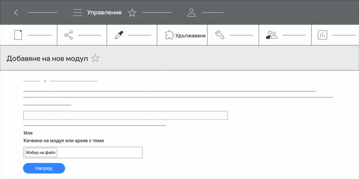Open the user account icon
The width and height of the screenshot is (359, 179).
click(192, 13)
